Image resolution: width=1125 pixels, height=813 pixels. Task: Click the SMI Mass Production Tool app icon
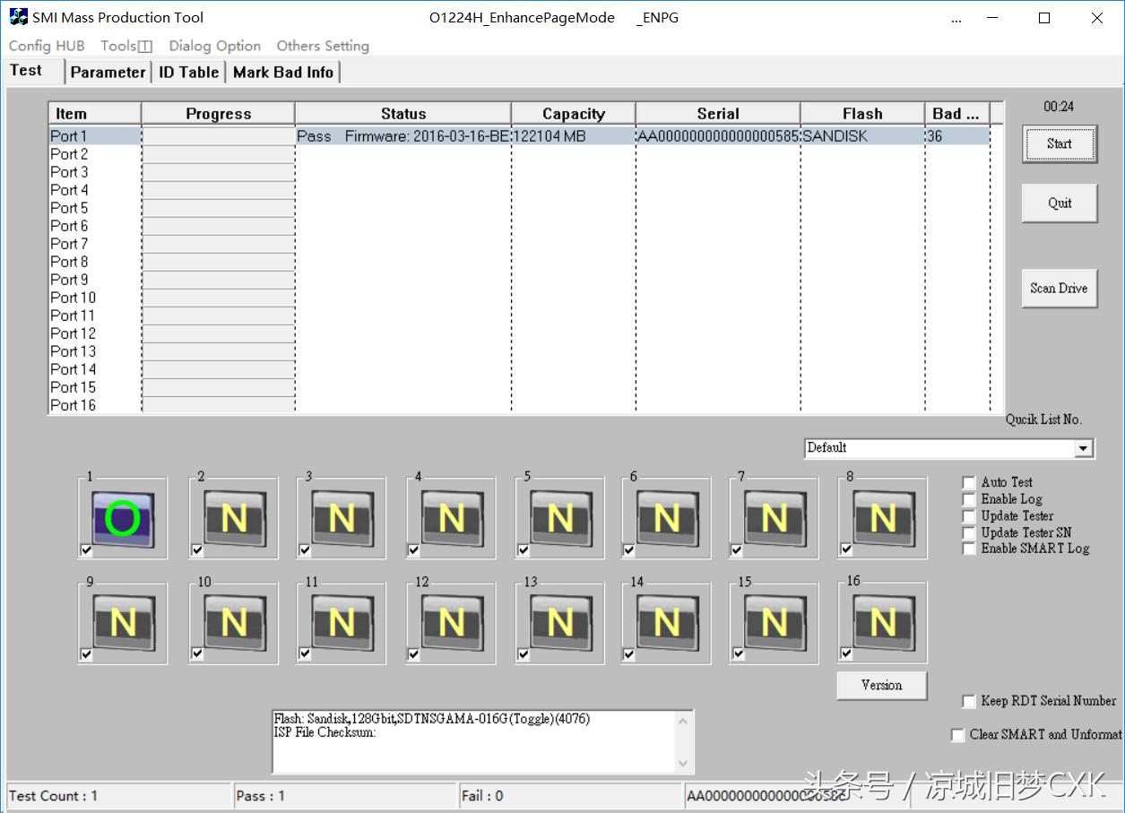point(18,17)
